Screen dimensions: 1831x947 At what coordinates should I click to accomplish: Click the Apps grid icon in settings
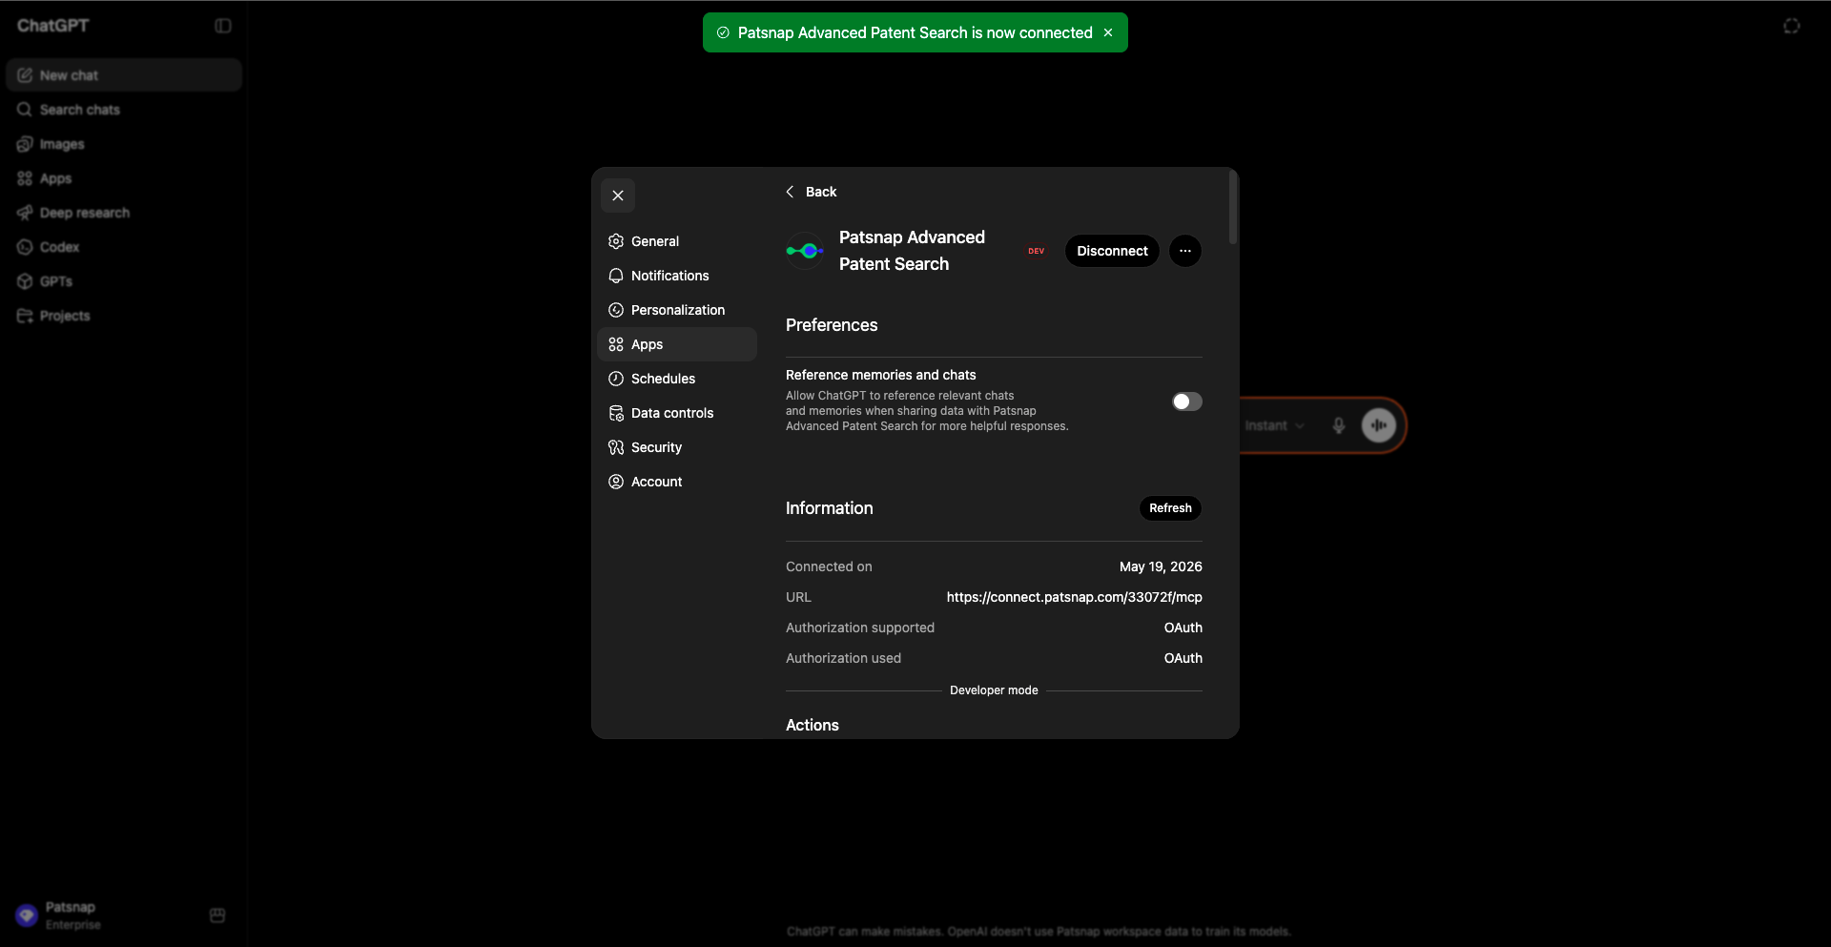pos(616,344)
